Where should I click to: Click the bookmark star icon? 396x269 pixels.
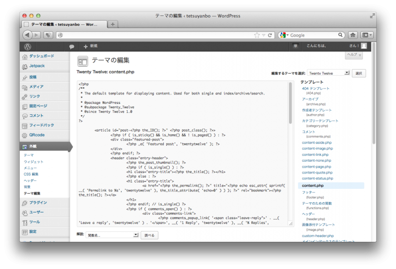tap(257, 35)
